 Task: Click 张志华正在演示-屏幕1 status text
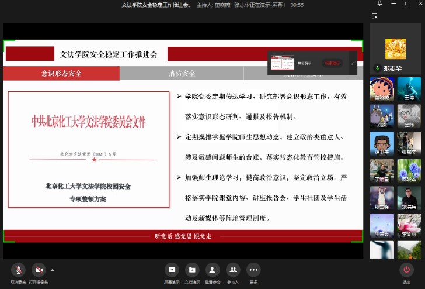(260, 5)
